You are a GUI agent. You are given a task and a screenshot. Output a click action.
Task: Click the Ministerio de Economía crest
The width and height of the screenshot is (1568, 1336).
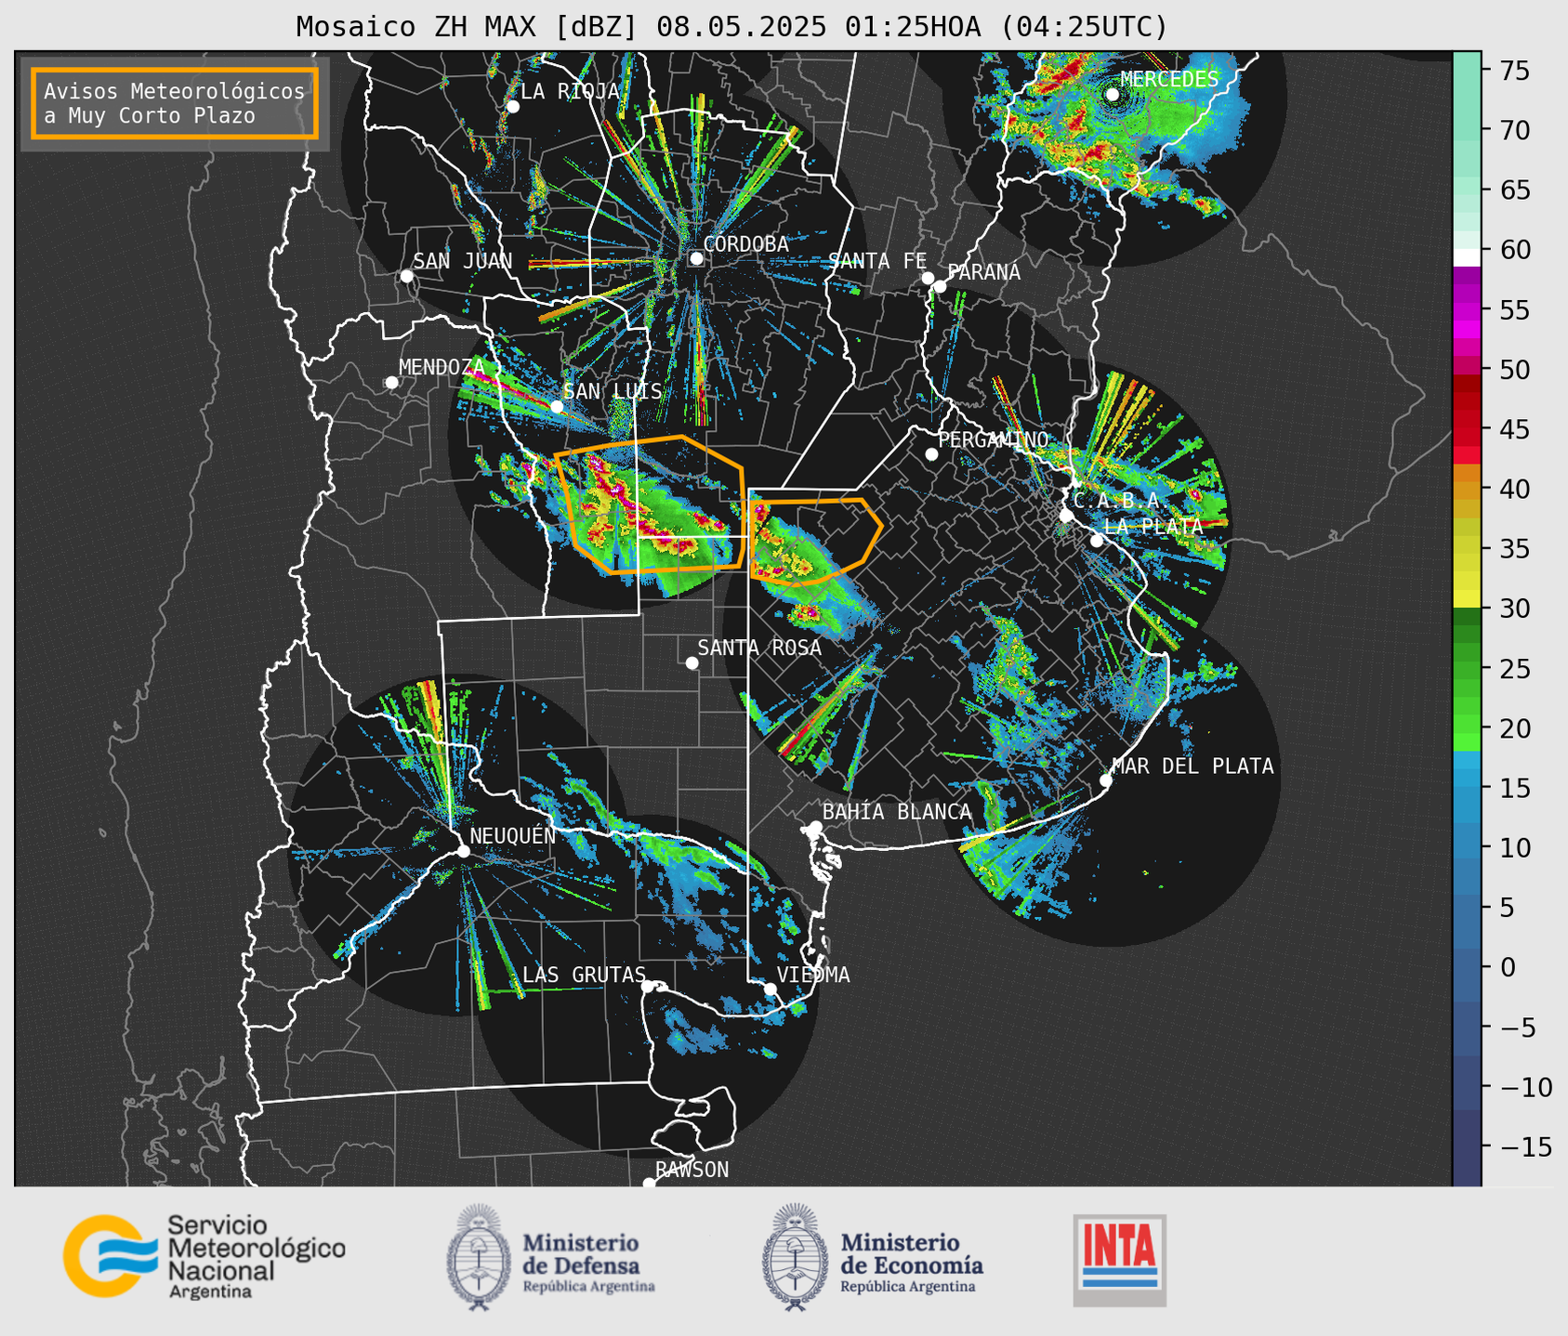click(x=794, y=1257)
